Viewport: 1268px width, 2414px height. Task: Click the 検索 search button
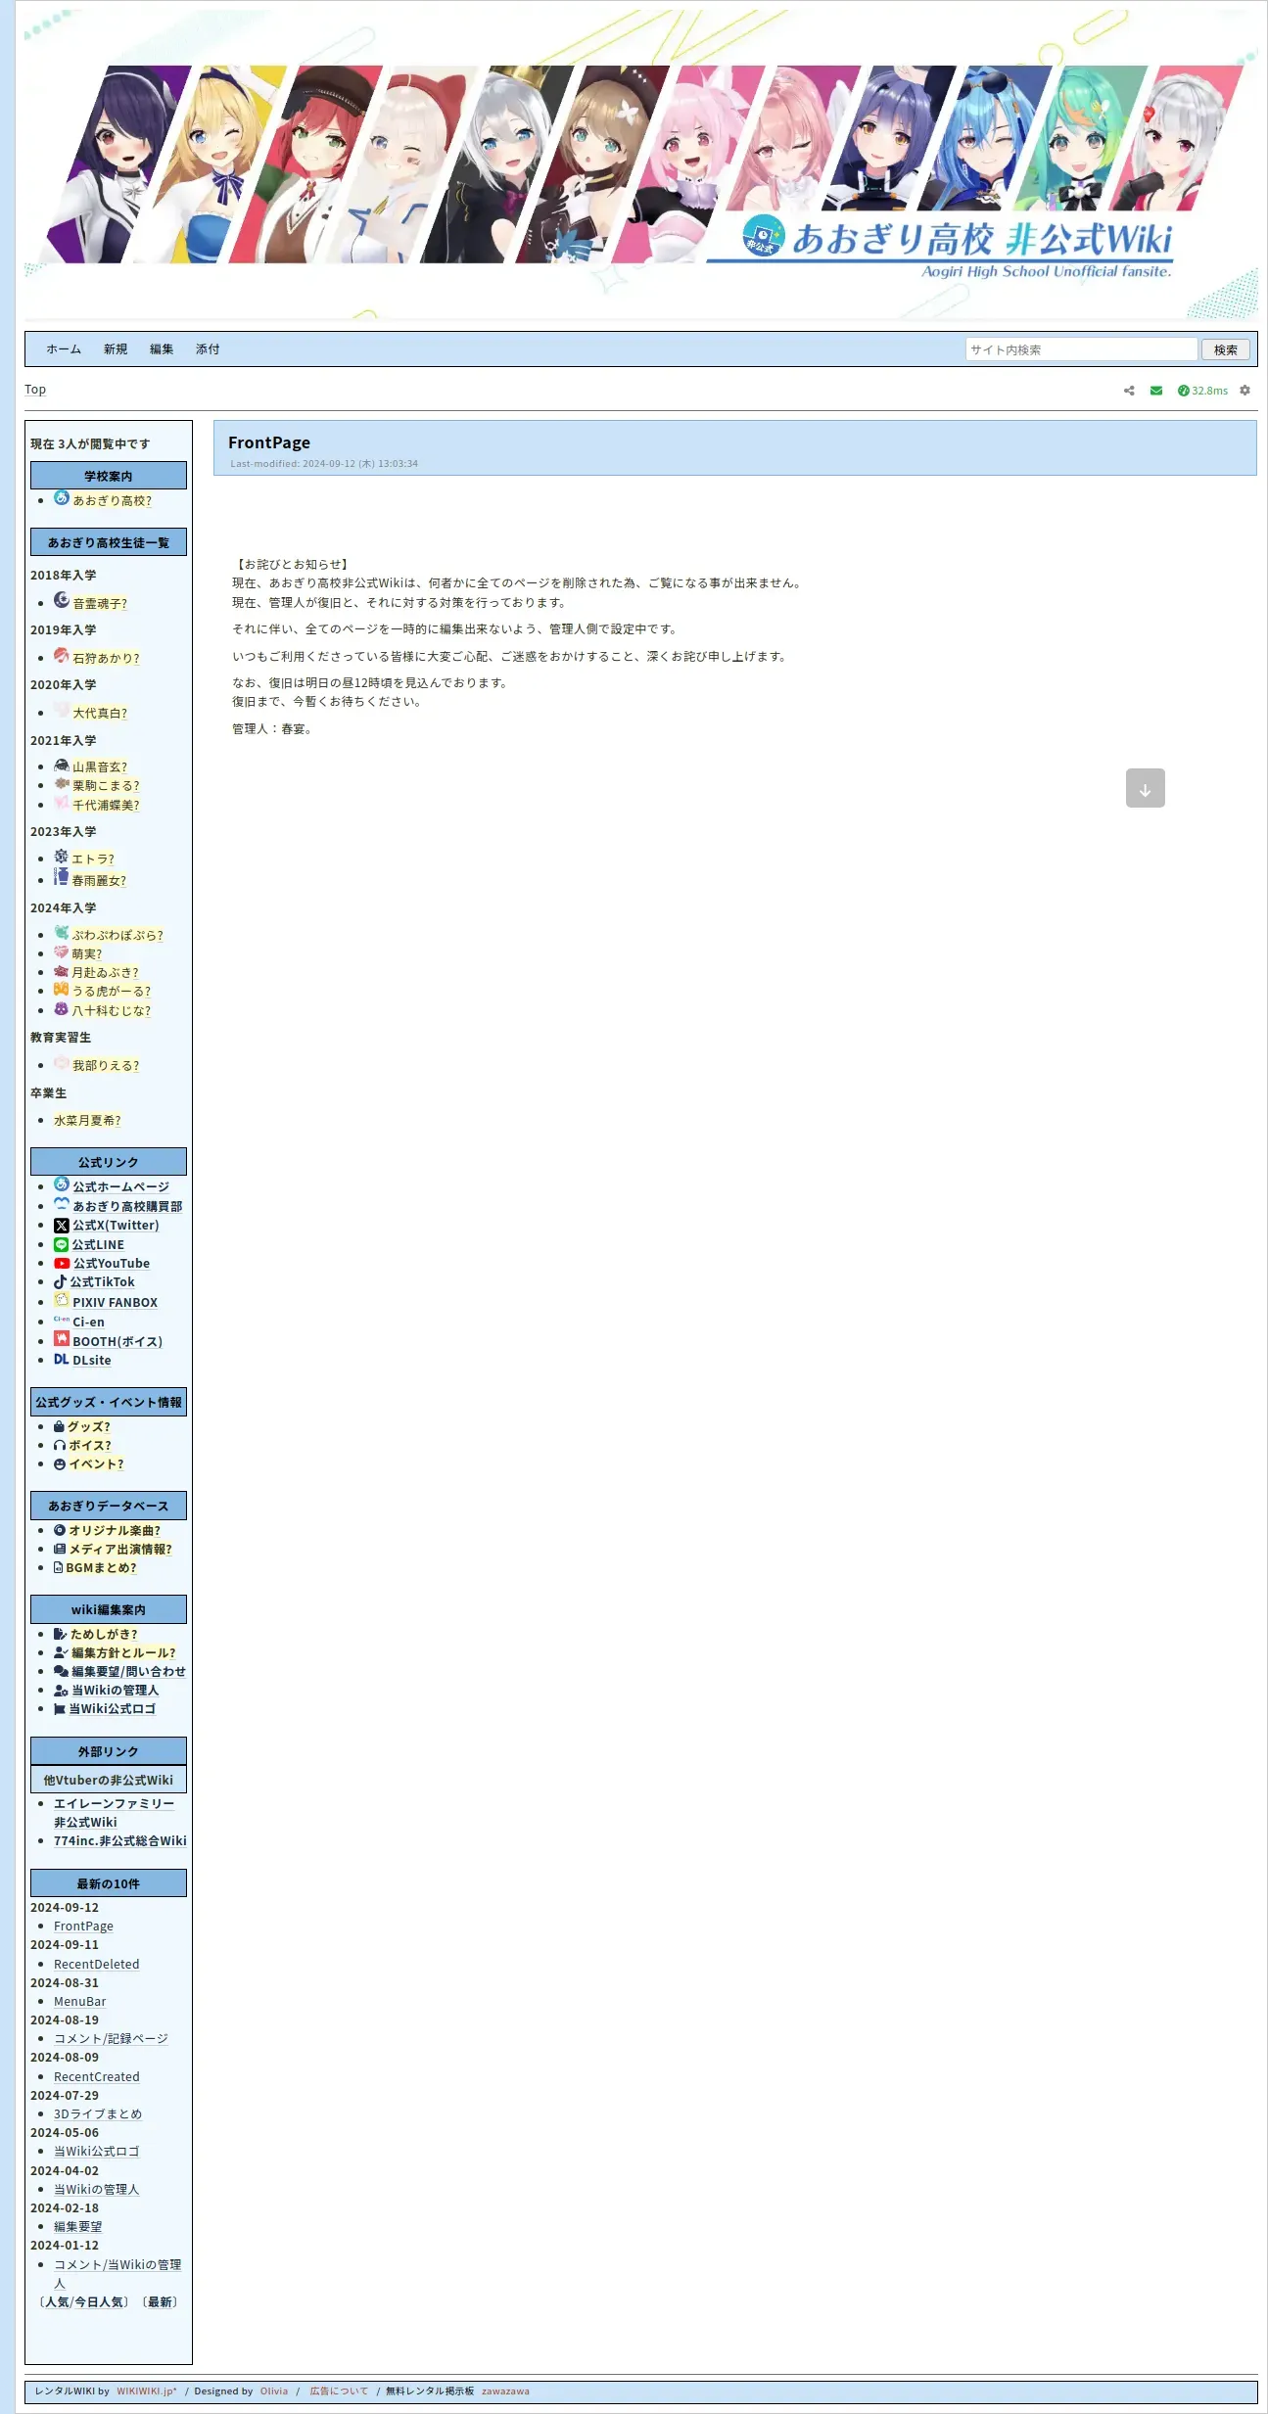click(x=1226, y=350)
